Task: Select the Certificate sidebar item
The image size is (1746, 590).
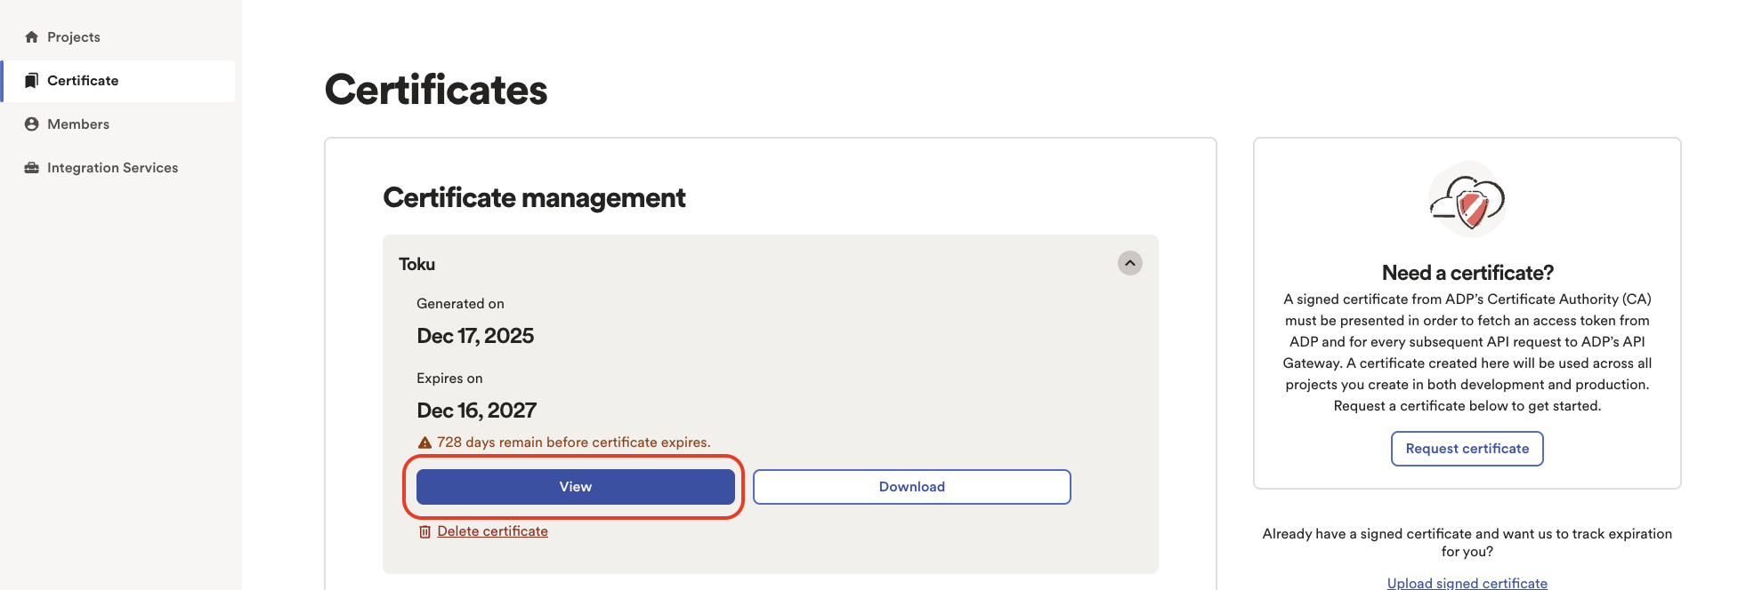Action: click(119, 81)
